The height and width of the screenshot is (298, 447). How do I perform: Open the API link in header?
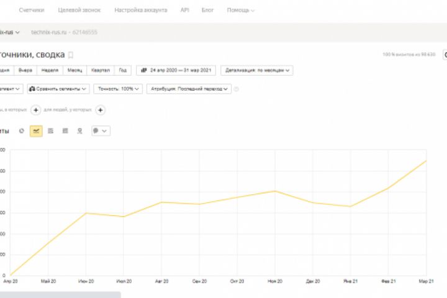click(184, 11)
